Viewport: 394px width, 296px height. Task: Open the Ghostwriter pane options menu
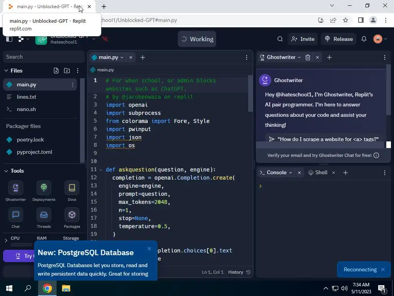pyautogui.click(x=385, y=57)
